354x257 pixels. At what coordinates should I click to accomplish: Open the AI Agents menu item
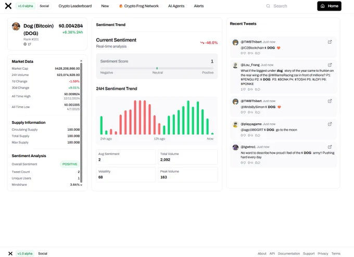[176, 6]
